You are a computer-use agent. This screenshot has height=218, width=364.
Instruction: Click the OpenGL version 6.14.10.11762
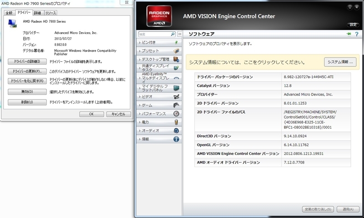296,145
